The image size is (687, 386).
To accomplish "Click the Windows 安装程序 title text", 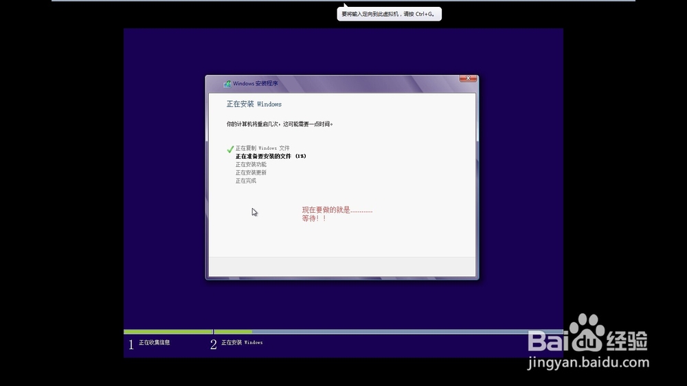I will [x=256, y=84].
